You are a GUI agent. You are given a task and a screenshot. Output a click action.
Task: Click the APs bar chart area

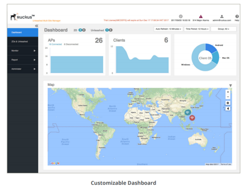pyautogui.click(x=77, y=64)
